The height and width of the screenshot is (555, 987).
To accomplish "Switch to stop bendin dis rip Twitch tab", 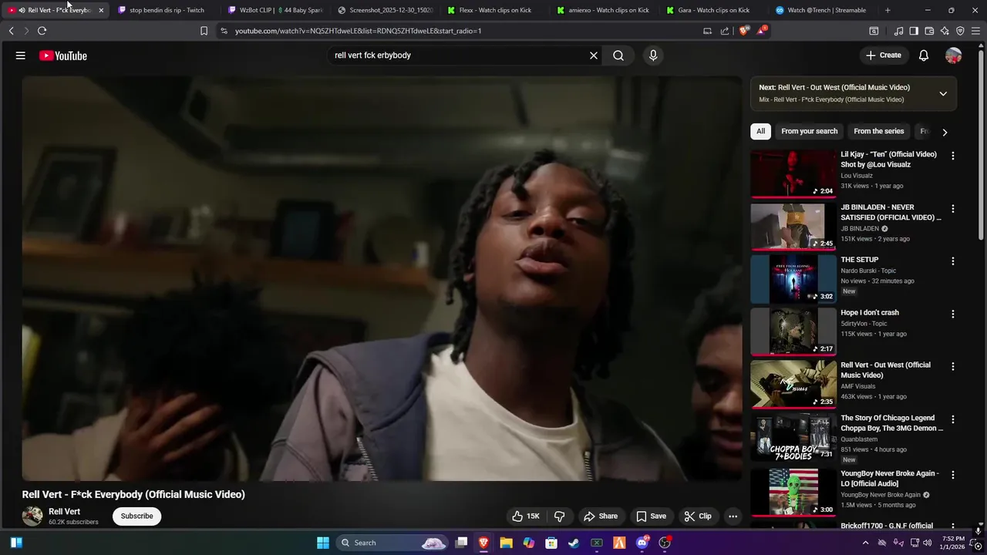I will (167, 10).
